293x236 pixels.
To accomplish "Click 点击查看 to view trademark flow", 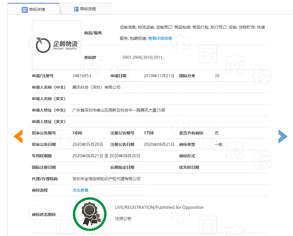I will pyautogui.click(x=80, y=190).
